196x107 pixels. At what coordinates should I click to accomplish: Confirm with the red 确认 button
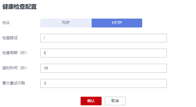point(91,101)
